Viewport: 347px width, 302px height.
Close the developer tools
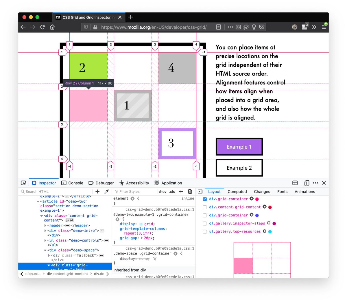[x=324, y=183]
